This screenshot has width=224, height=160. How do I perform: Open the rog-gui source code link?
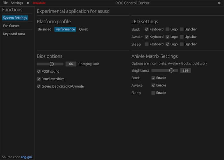(x=27, y=157)
